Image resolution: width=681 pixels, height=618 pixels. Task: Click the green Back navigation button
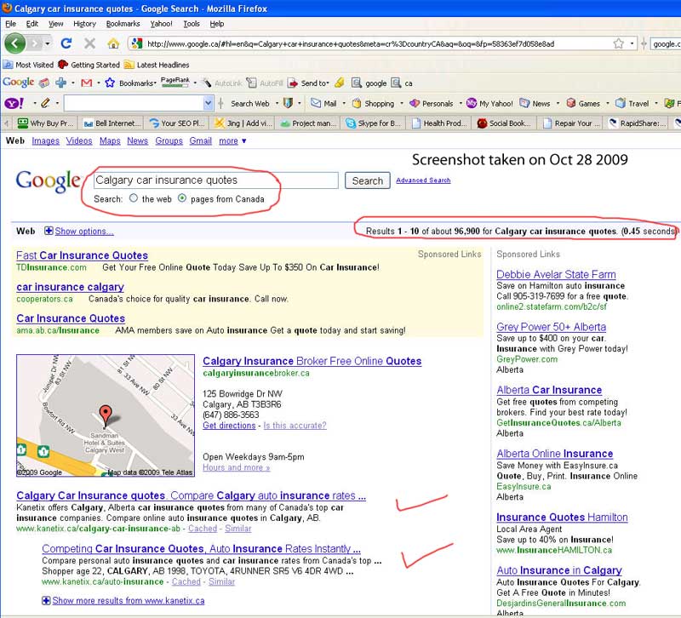pos(14,43)
